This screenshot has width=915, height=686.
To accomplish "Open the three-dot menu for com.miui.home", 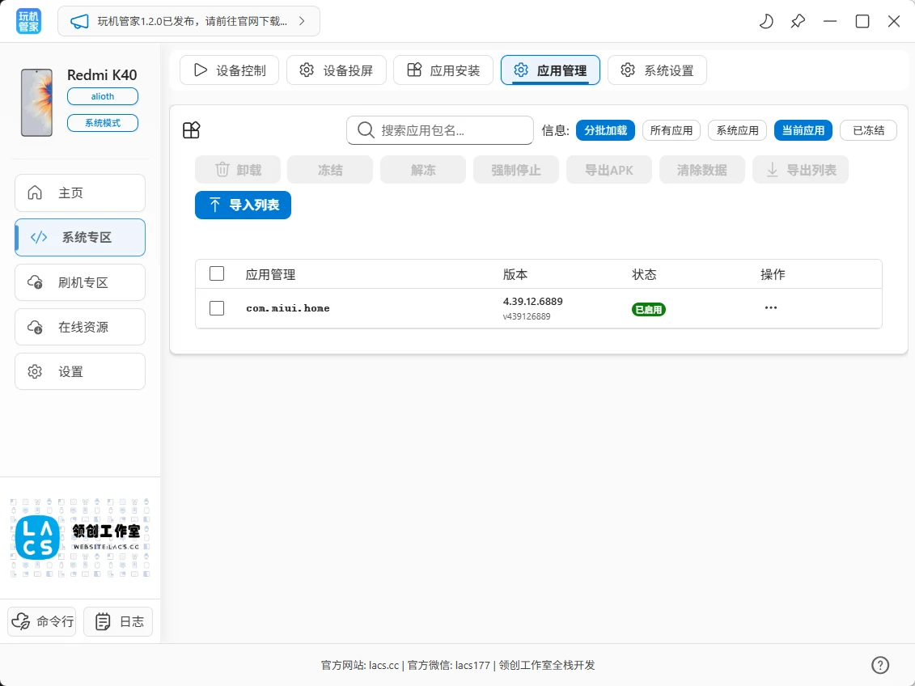I will (771, 308).
